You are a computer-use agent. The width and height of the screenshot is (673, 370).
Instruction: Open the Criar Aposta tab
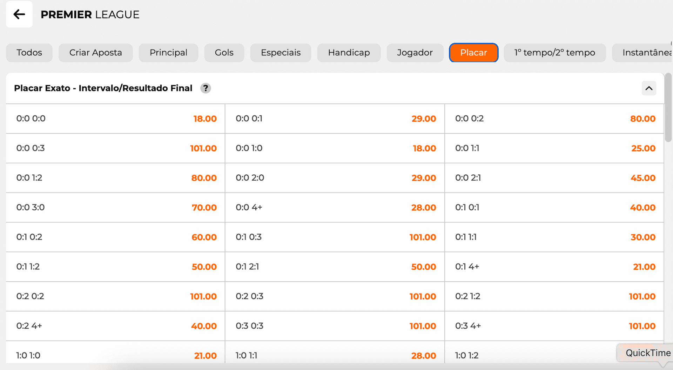96,53
